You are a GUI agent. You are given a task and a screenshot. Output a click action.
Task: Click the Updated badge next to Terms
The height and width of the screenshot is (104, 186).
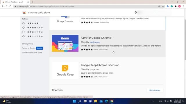click(40, 48)
